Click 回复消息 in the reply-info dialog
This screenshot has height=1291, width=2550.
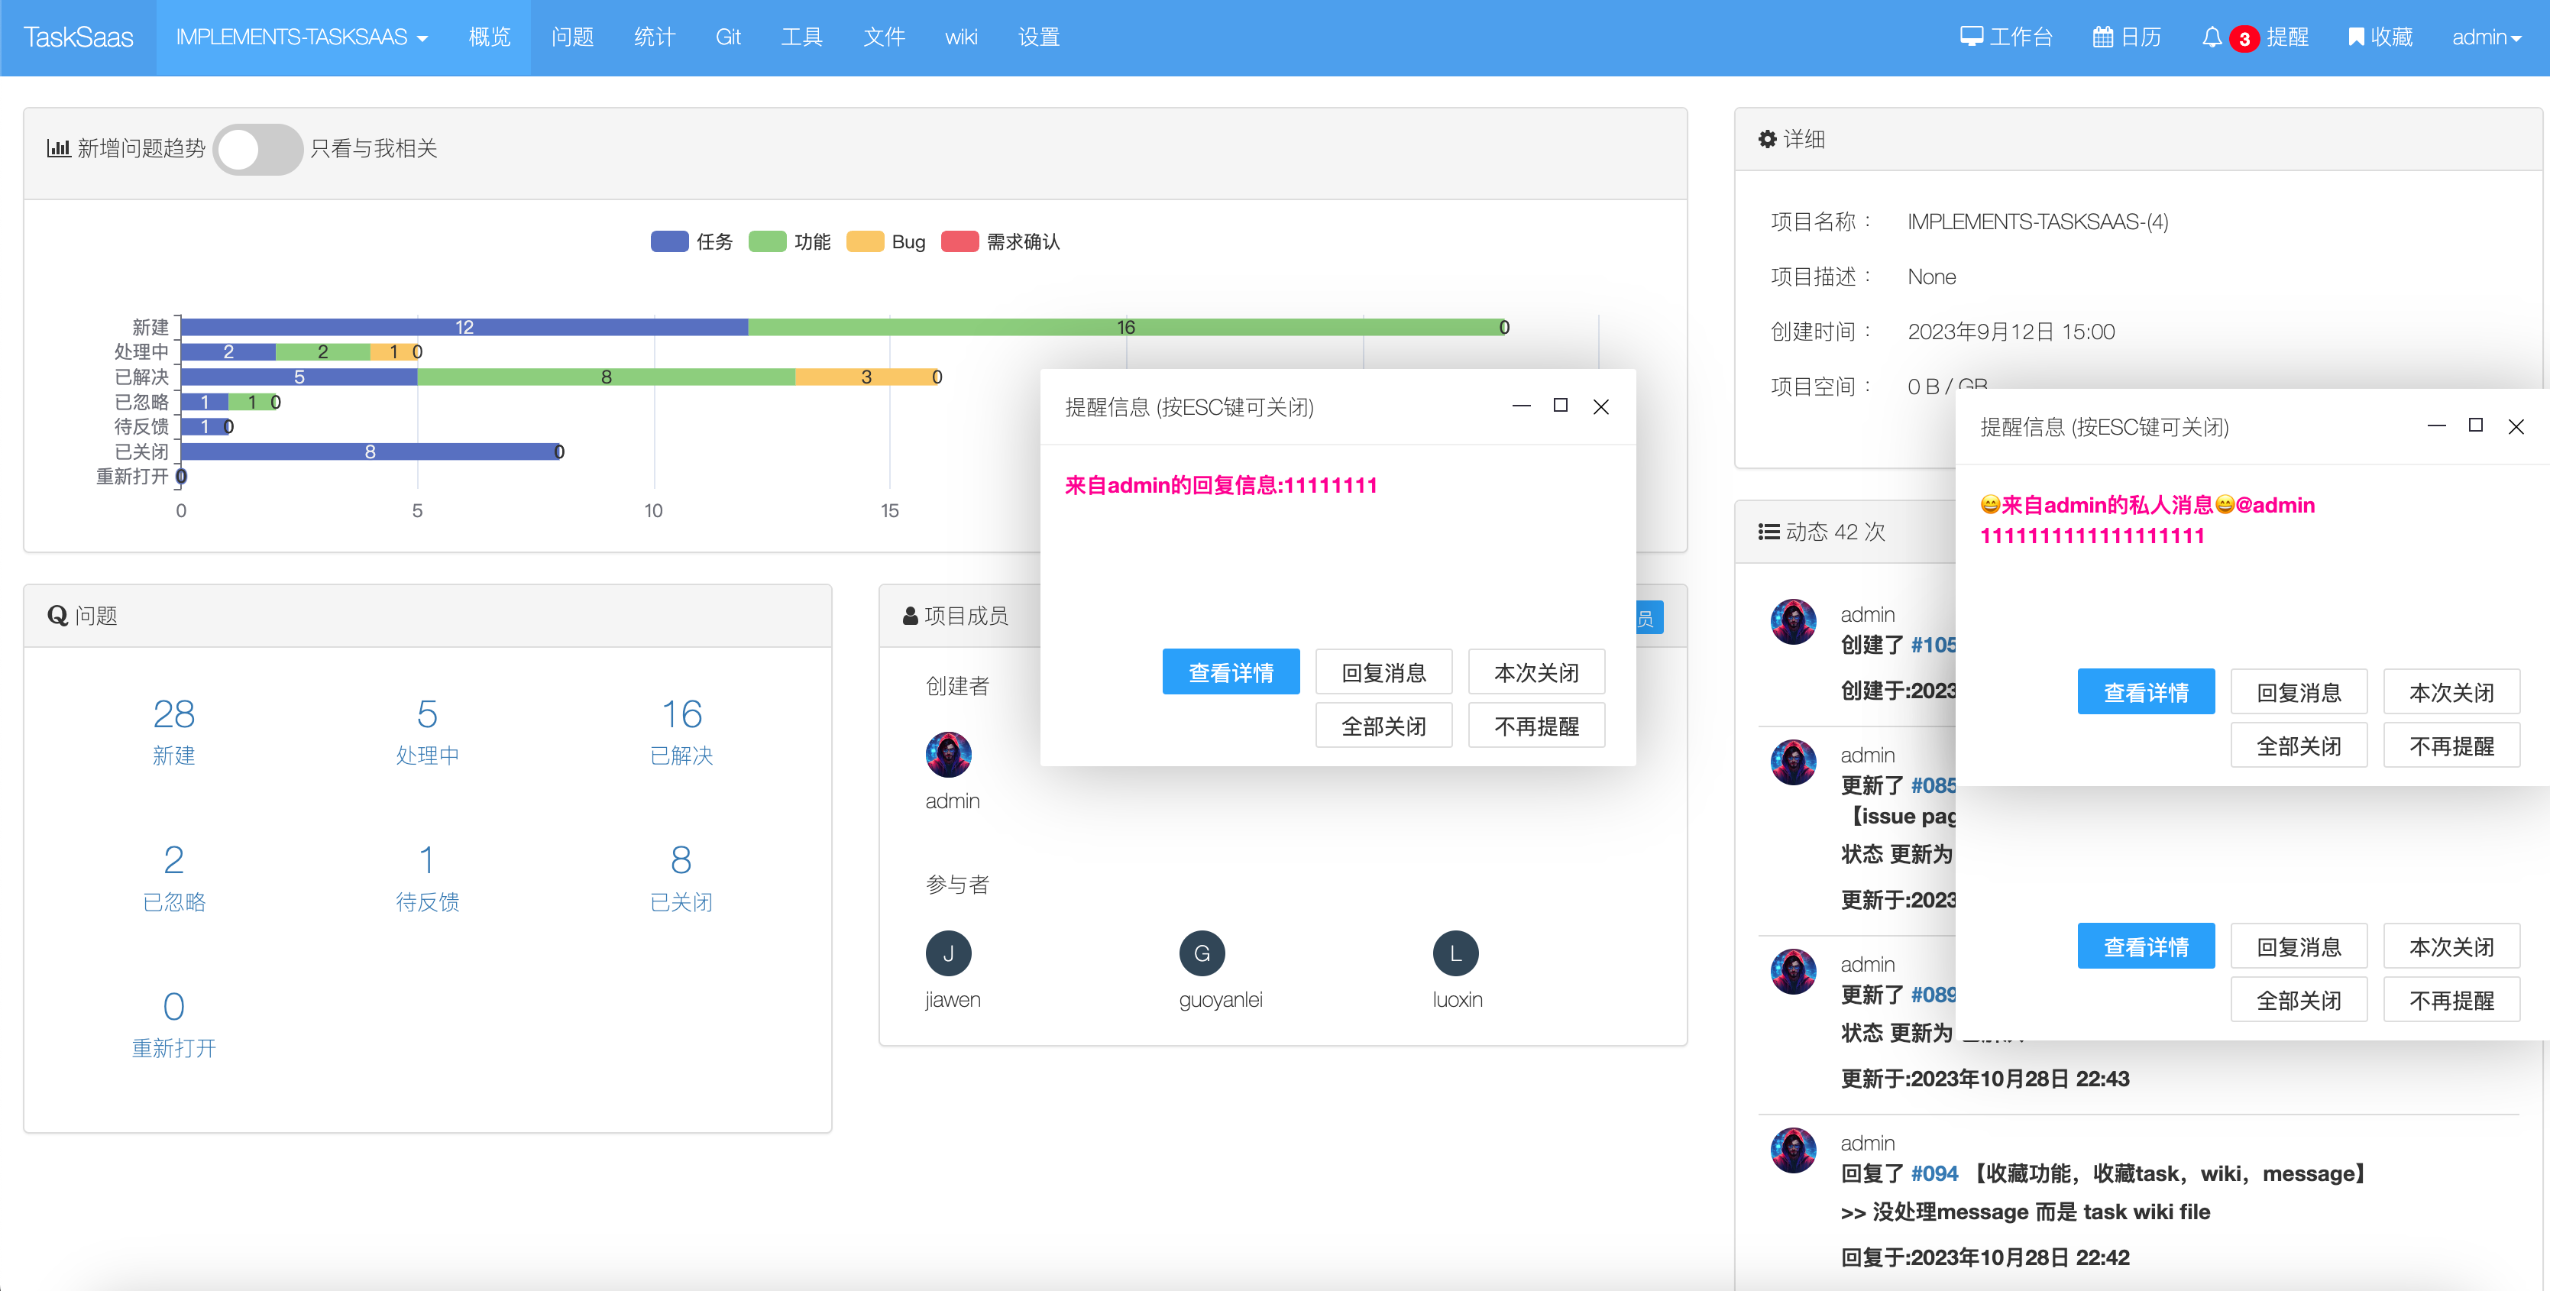tap(1383, 672)
